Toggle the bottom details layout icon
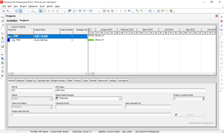Screen dimensions: 224x133 pyautogui.click(x=41, y=11)
